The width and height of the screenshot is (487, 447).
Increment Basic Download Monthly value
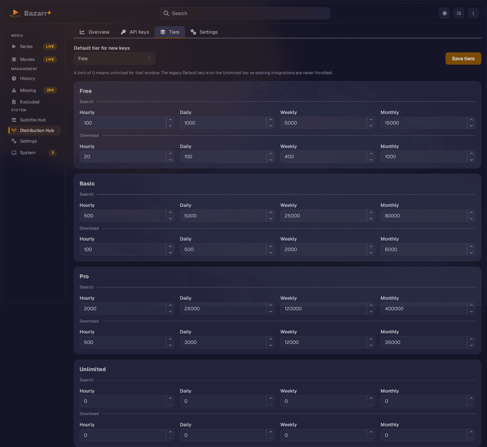click(x=471, y=247)
